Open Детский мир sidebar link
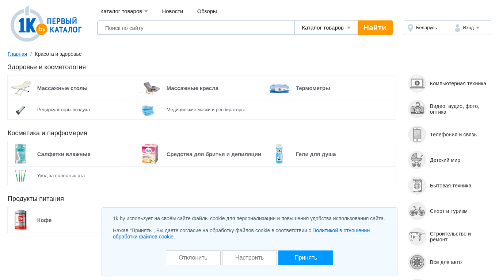Image resolution: width=499 pixels, height=280 pixels. [x=445, y=160]
